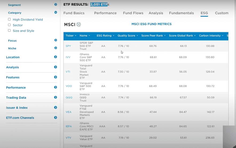236x148 pixels.
Task: Sort by the Carbon Intensity column dropdown
Action: [x=223, y=36]
